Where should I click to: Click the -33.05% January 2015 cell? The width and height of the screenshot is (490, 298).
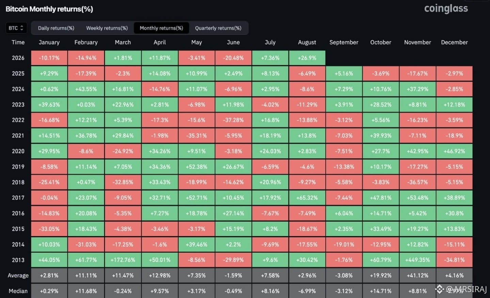tap(49, 229)
